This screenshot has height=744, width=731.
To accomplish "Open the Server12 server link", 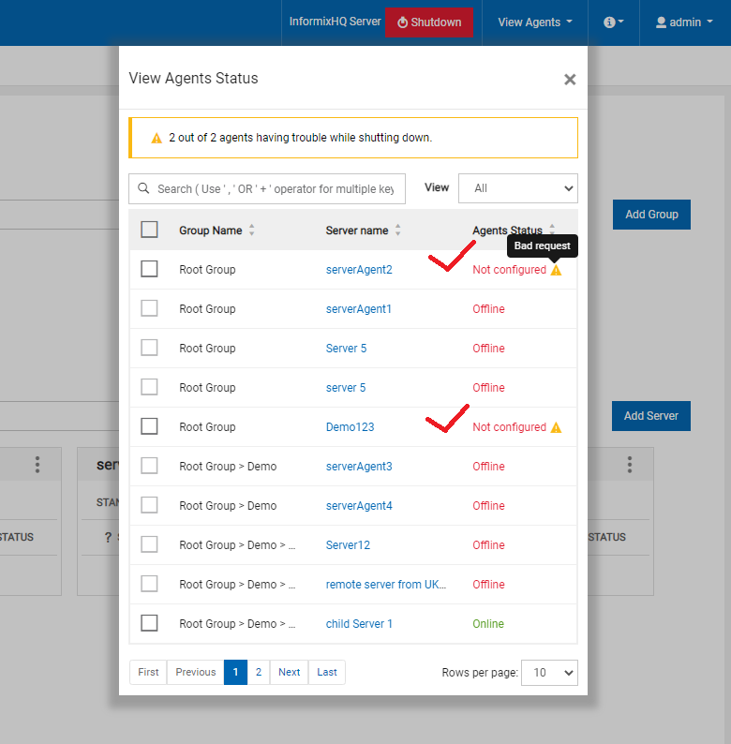I will pyautogui.click(x=348, y=545).
